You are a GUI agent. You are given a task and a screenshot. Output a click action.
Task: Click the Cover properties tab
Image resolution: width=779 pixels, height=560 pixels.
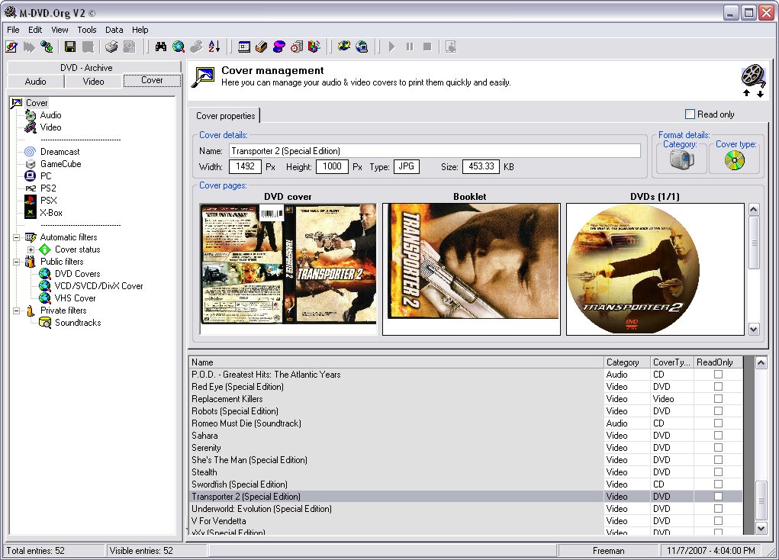tap(225, 116)
